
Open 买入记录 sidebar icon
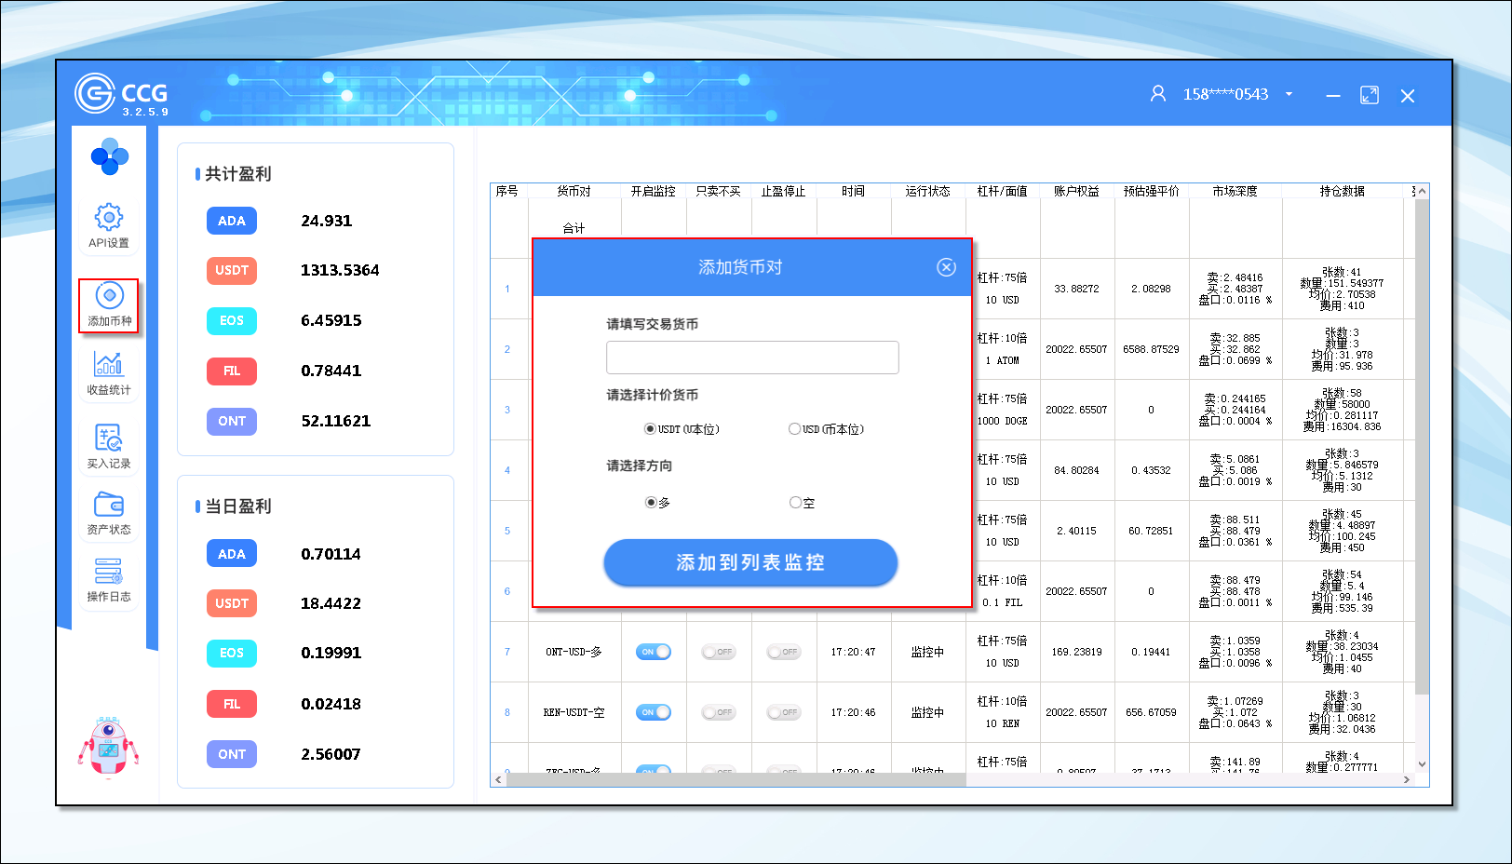(x=109, y=438)
